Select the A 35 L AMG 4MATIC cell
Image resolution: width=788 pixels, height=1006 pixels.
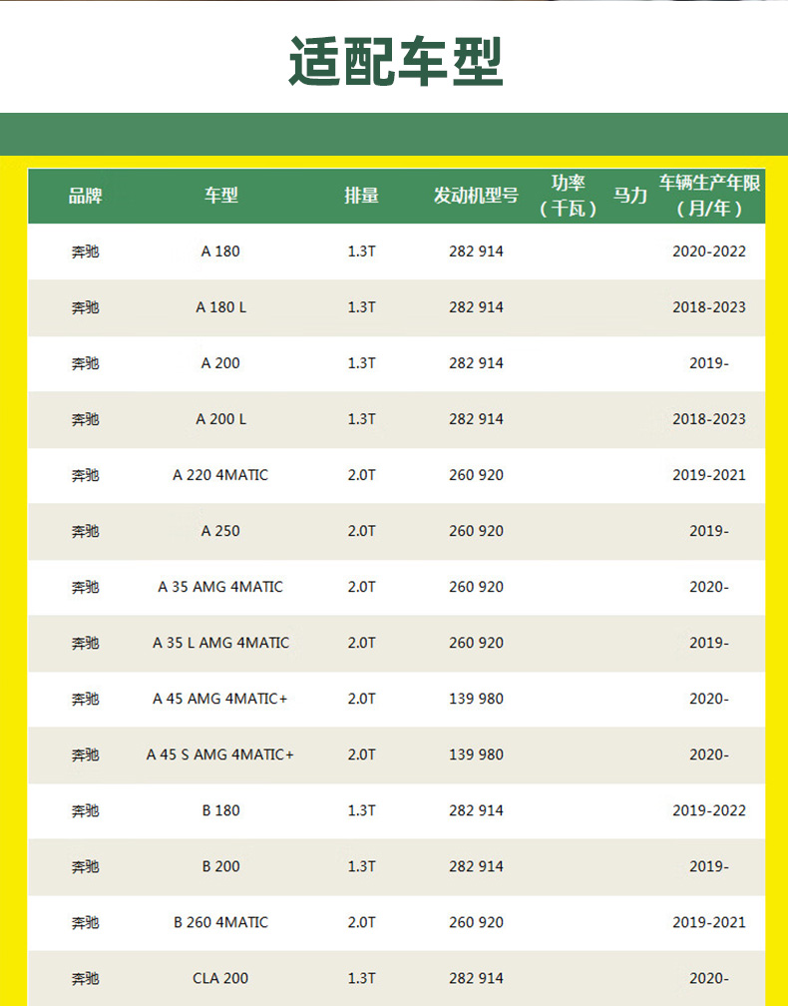click(x=220, y=643)
